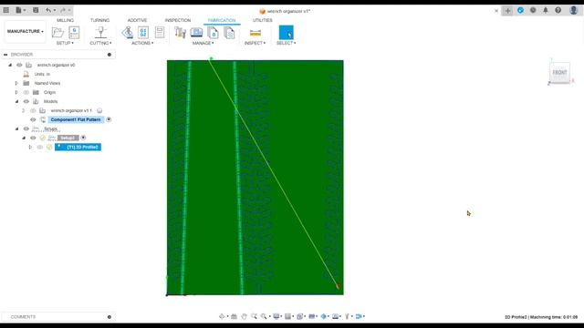
Task: Click the New Setup folder icon
Action: coord(57,33)
